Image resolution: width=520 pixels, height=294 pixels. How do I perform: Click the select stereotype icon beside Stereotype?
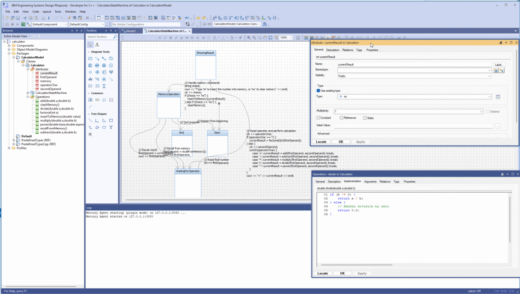[x=496, y=70]
